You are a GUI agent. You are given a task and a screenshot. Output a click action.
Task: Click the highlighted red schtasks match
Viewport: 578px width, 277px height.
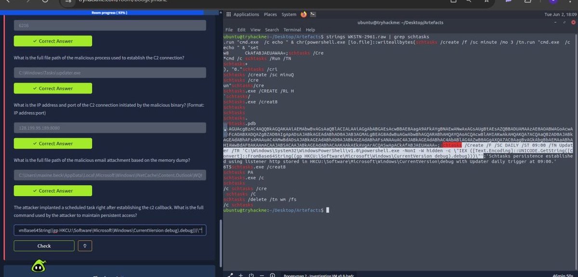[451, 145]
